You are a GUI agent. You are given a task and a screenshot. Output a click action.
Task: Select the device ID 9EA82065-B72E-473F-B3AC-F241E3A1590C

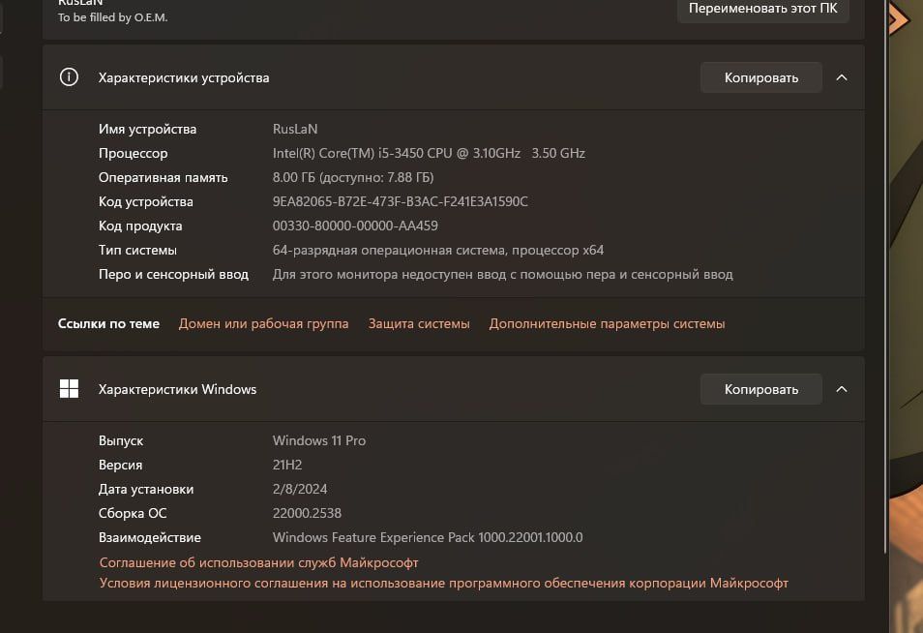pyautogui.click(x=401, y=201)
